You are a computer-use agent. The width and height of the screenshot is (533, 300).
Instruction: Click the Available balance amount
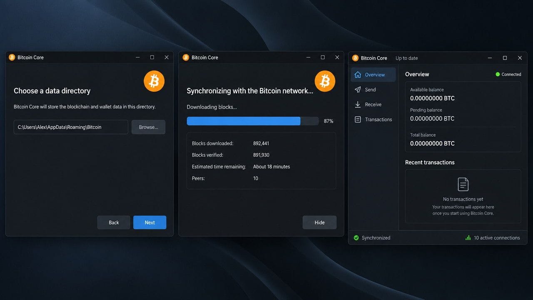click(x=432, y=98)
